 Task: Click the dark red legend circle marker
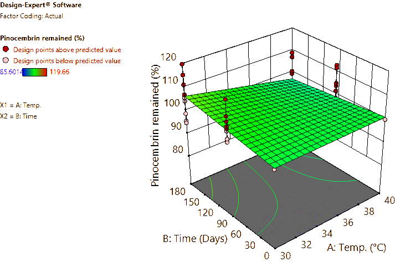tap(6, 49)
